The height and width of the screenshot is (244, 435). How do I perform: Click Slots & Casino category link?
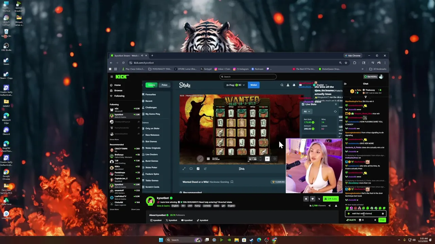(163, 206)
